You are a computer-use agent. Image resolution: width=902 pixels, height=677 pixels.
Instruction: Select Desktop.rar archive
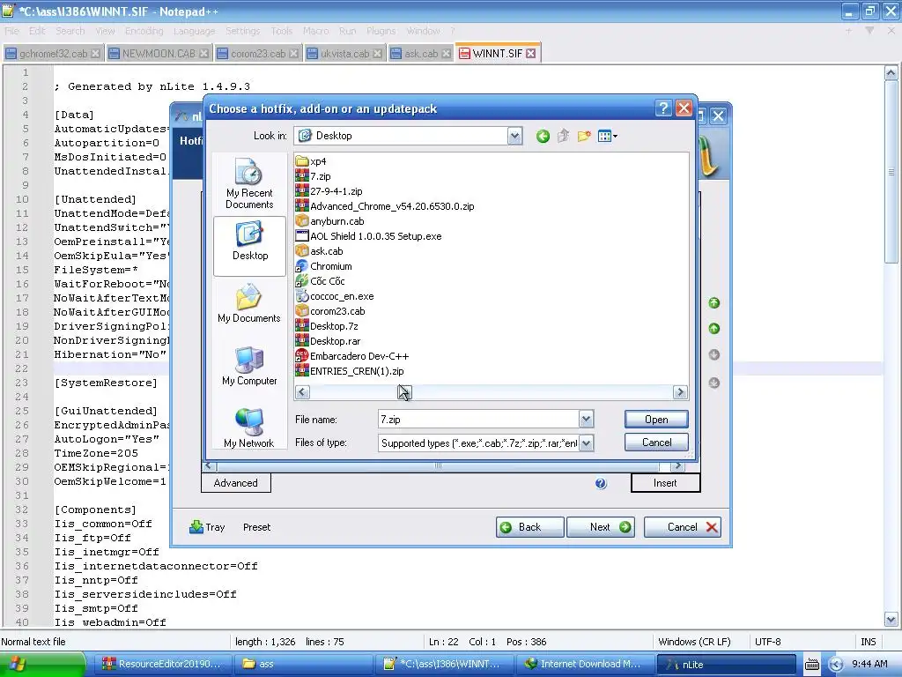point(329,341)
